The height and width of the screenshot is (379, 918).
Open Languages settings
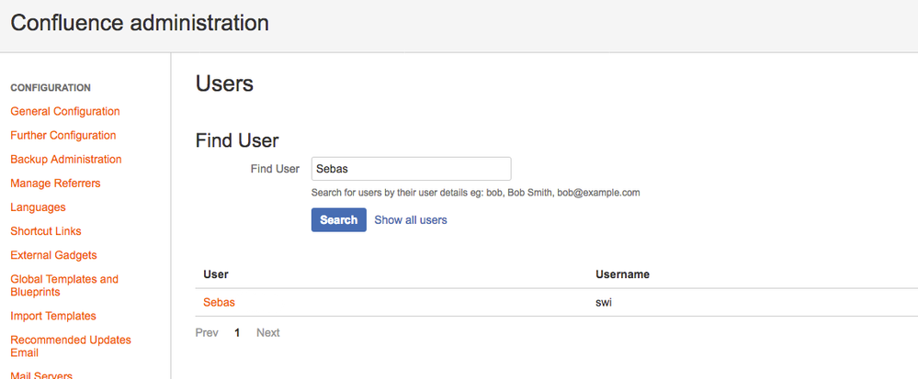[38, 207]
